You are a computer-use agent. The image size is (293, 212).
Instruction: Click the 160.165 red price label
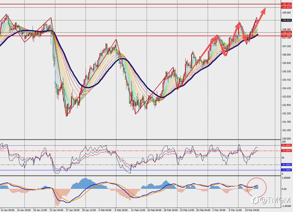[286, 4]
